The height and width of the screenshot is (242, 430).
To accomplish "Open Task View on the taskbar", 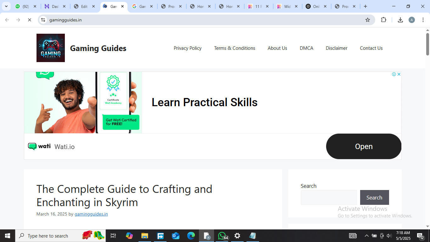I will pos(113,236).
